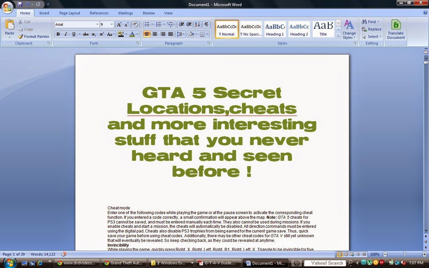429x268 pixels.
Task: Open the Font dialog launcher
Action: tap(138, 43)
